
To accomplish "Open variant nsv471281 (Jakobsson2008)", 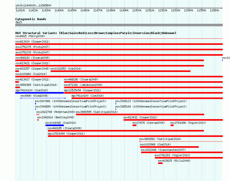I will [x=83, y=85].
